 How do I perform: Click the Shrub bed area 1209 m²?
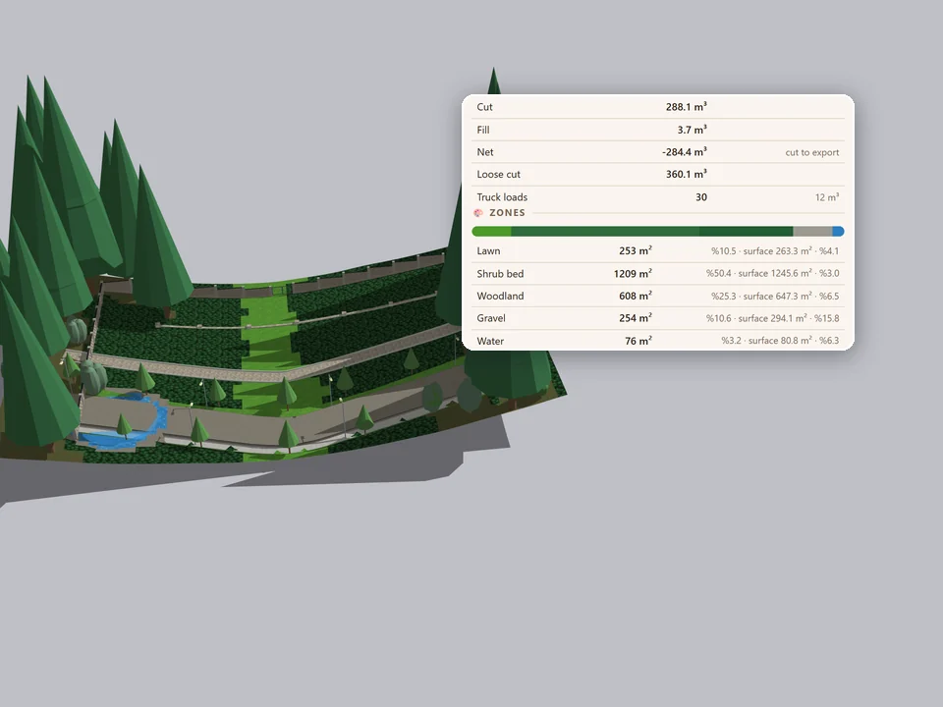pyautogui.click(x=633, y=274)
